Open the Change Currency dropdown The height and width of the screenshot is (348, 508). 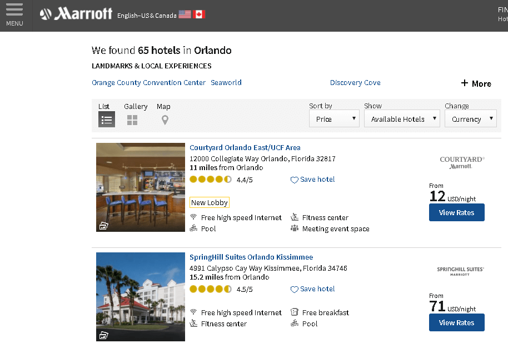[470, 118]
